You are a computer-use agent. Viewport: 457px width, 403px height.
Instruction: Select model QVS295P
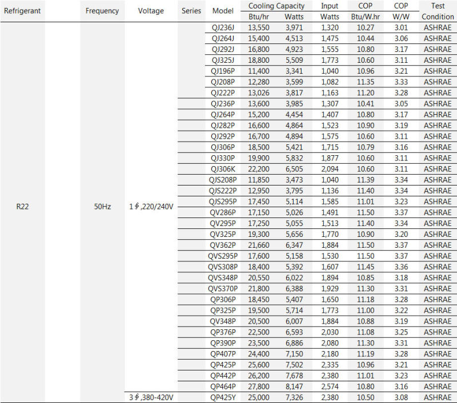click(x=223, y=256)
